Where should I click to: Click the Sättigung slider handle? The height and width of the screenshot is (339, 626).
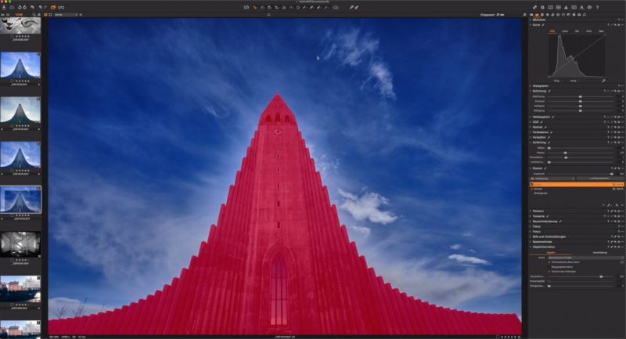(580, 110)
